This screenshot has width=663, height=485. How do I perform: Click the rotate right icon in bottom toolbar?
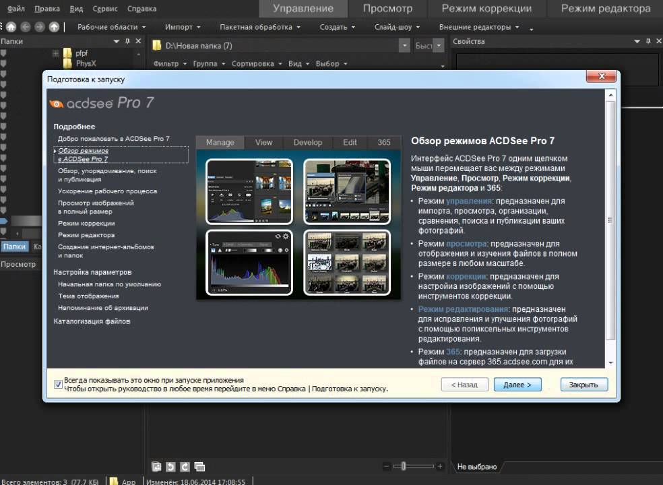click(x=185, y=466)
